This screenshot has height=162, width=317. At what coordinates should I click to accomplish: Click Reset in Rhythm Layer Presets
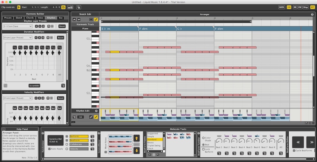[62, 26]
